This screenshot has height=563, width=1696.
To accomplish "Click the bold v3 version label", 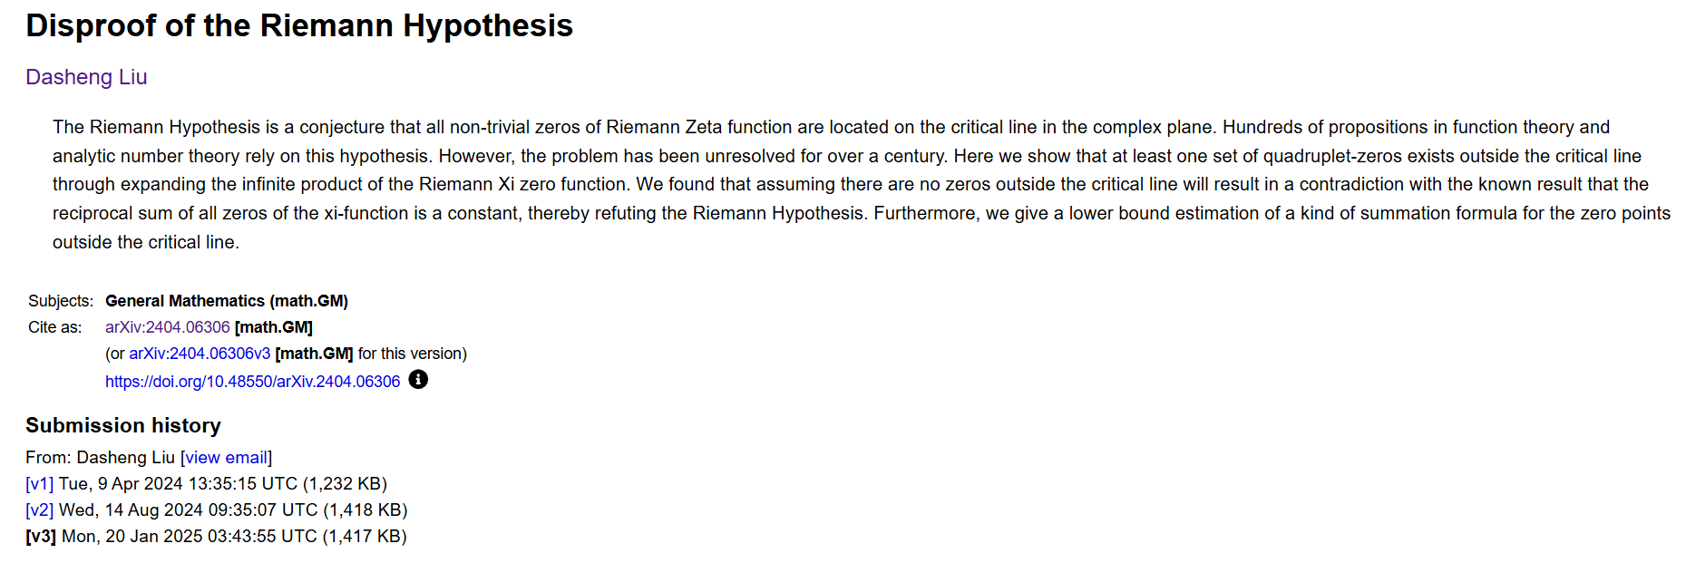I will (x=41, y=537).
